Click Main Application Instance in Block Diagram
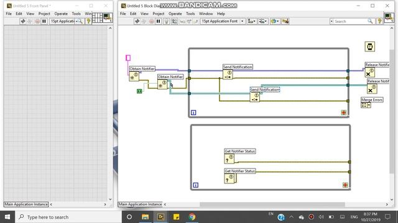The image size is (398, 223). [141, 204]
